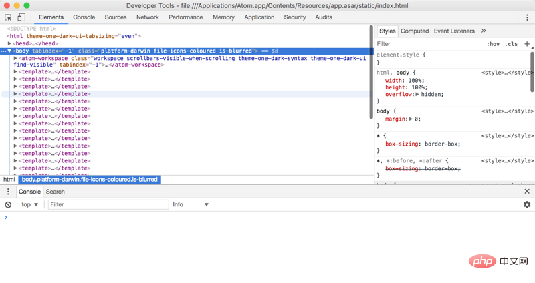The image size is (535, 283).
Task: Expand the head element node
Action: [9, 43]
